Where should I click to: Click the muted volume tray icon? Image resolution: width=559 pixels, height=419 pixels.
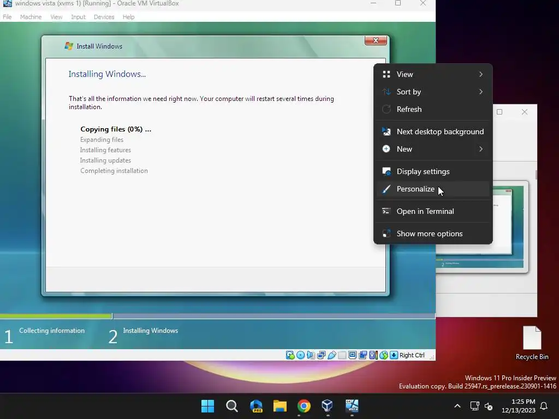point(489,406)
